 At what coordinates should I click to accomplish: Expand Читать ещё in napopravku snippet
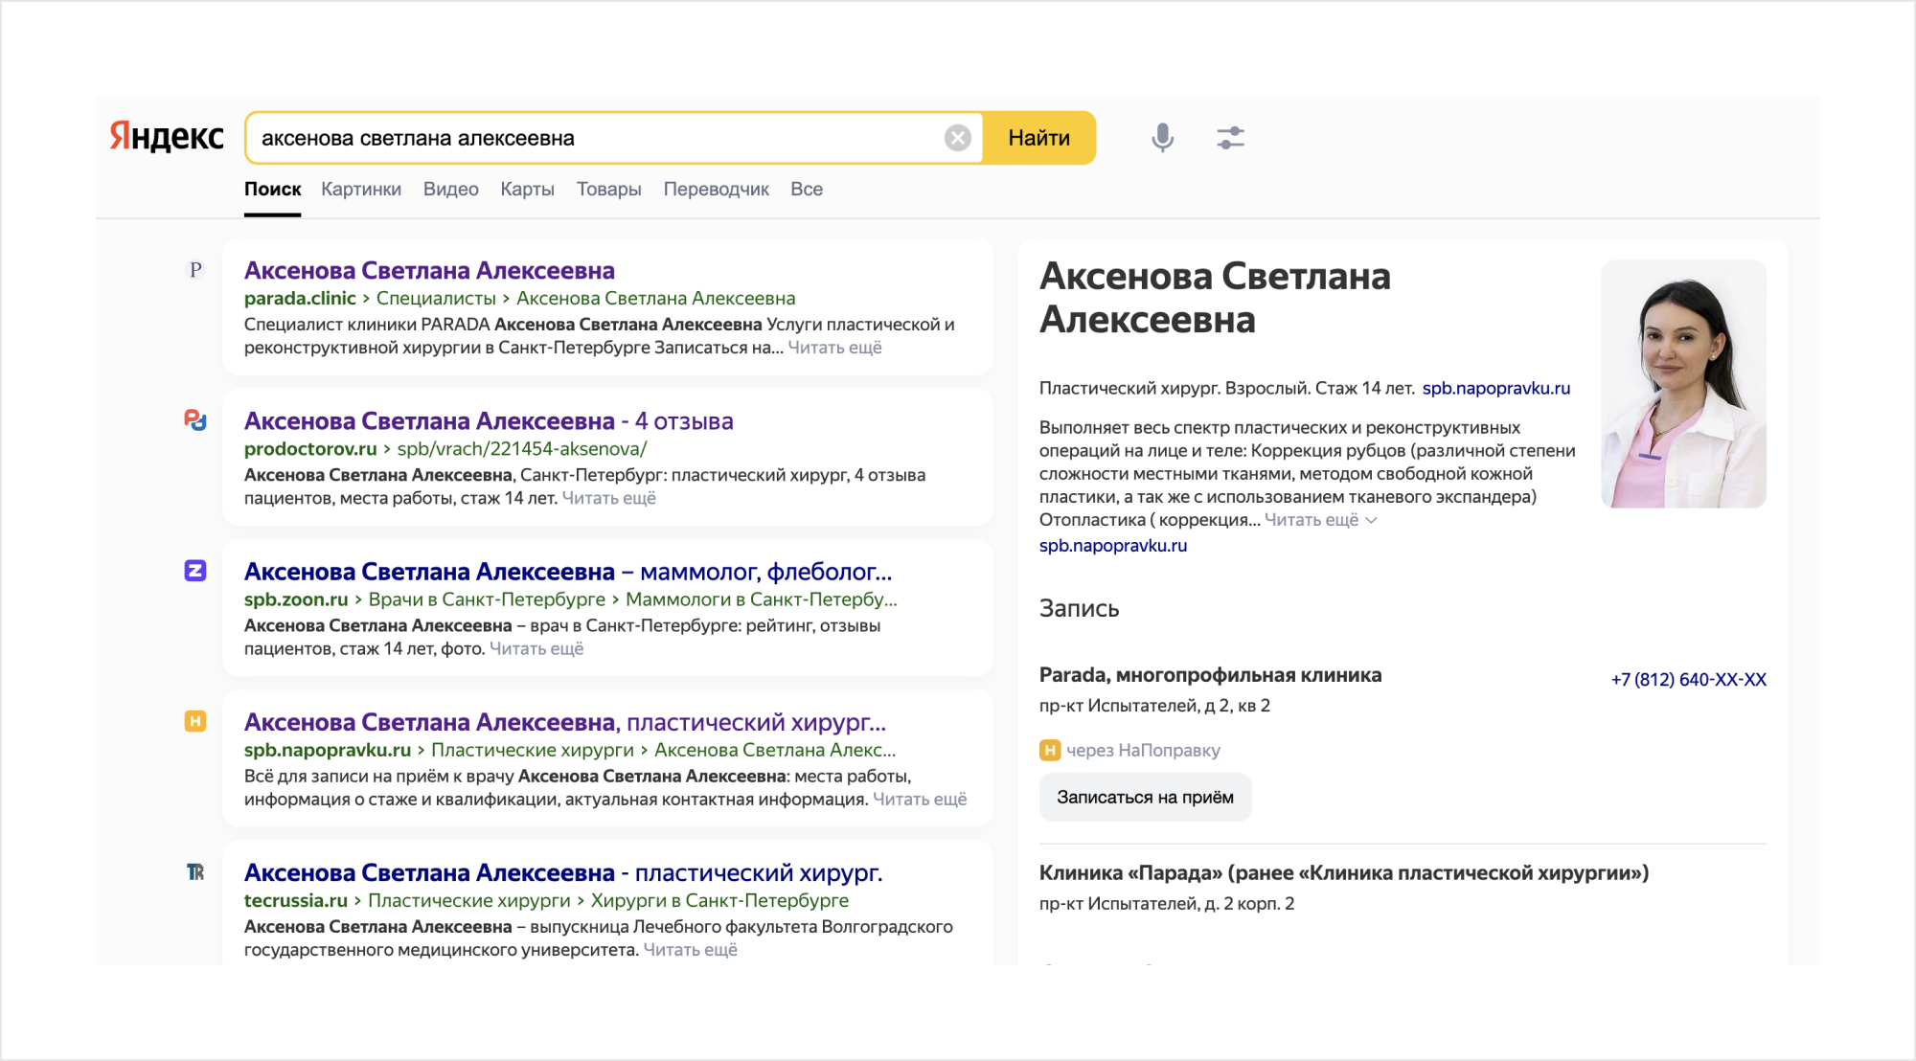[x=920, y=798]
